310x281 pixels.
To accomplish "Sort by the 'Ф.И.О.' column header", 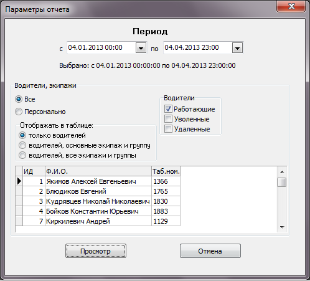I will [98, 171].
